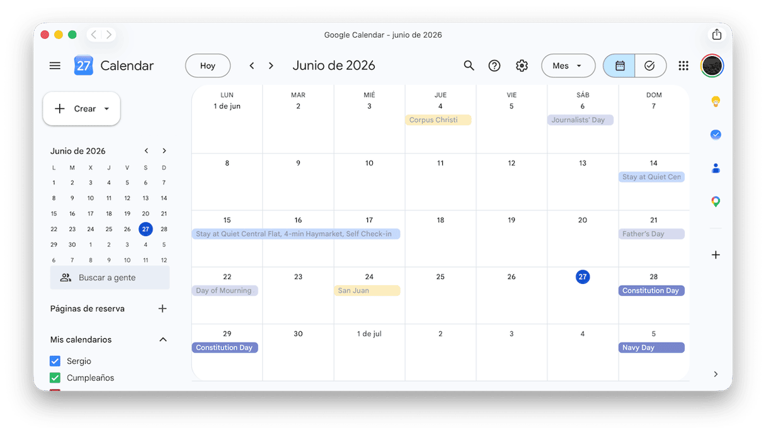Screen dimensions: 766x435
Task: Go to the next month in header
Action: click(x=271, y=65)
